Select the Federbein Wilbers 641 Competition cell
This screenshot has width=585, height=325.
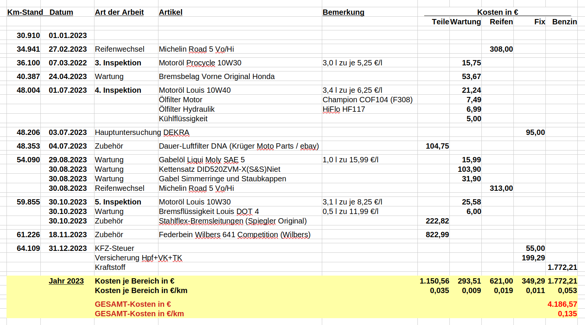click(x=234, y=235)
